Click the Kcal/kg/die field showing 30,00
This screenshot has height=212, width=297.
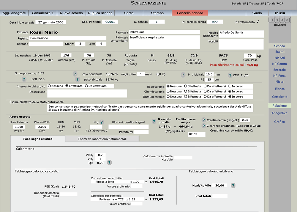220,186
